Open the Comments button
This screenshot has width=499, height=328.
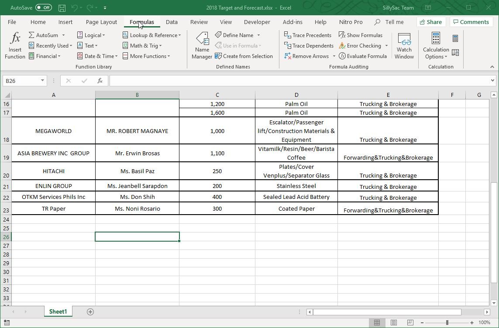tap(471, 22)
